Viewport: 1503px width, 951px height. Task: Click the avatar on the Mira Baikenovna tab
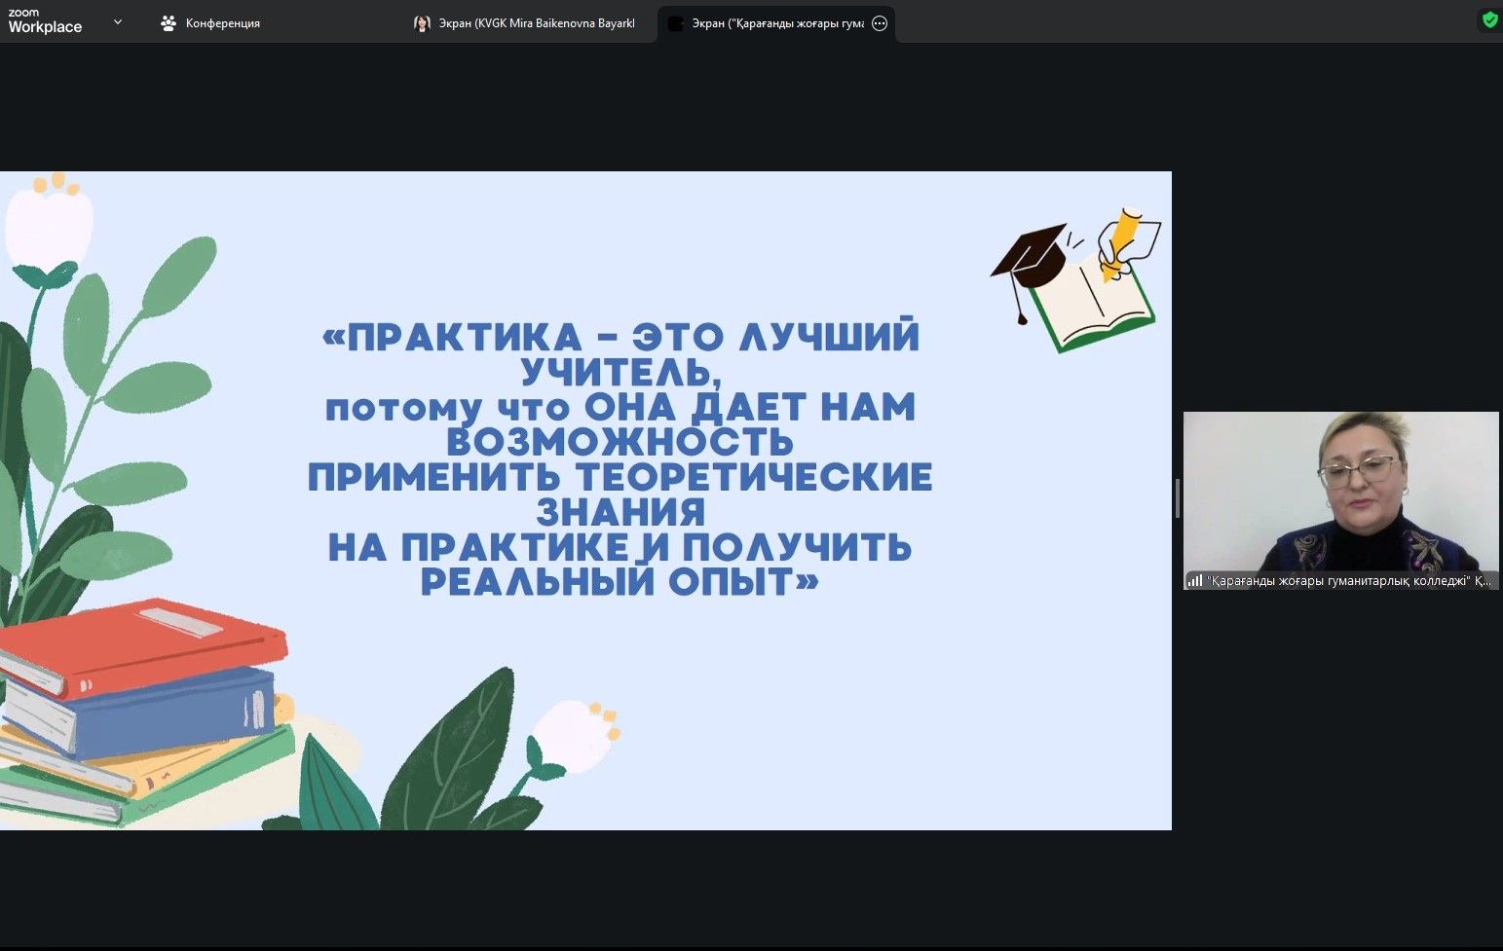[422, 23]
